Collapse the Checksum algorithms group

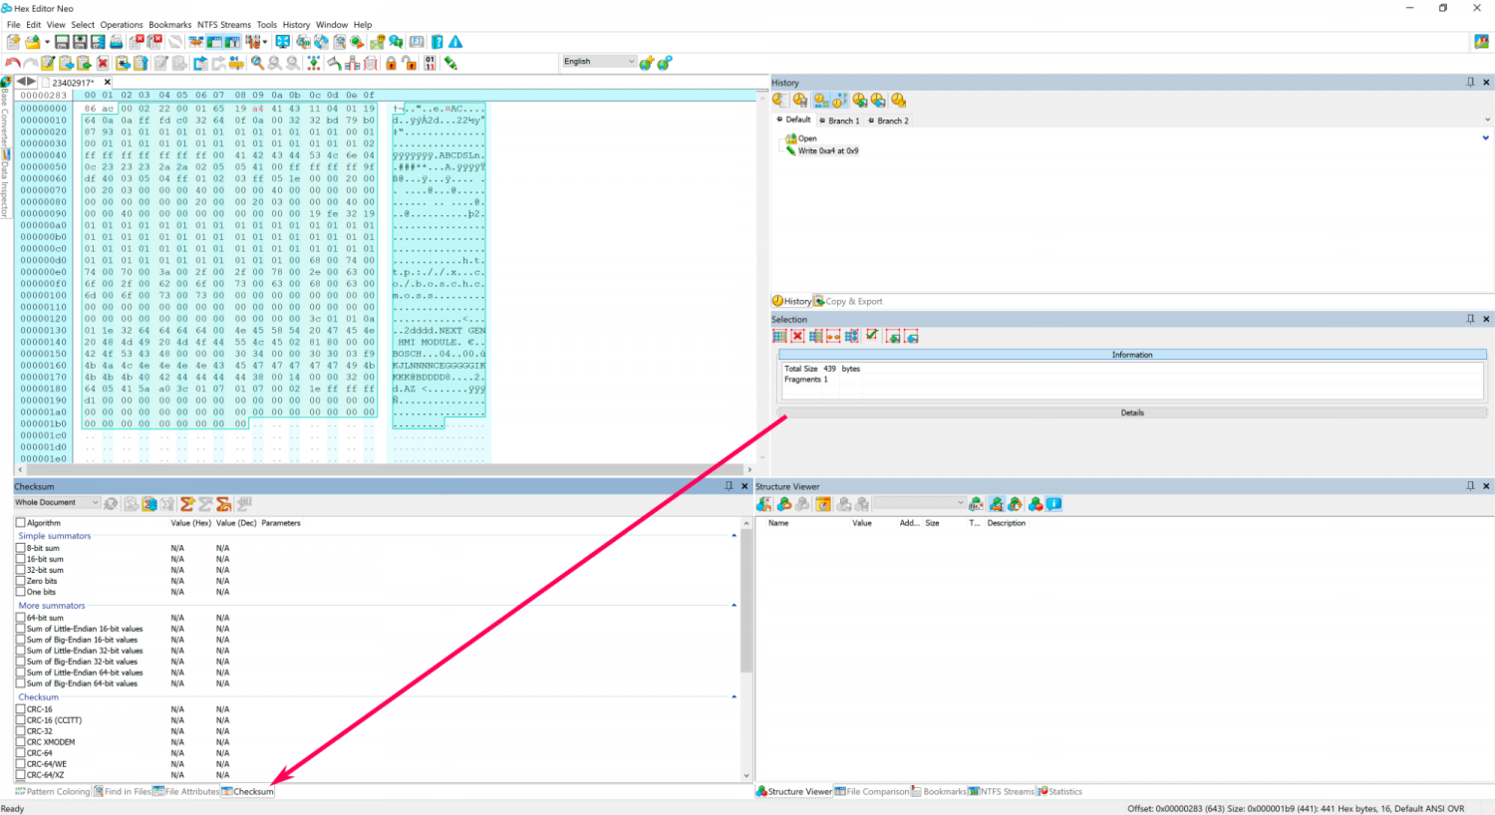tap(735, 697)
